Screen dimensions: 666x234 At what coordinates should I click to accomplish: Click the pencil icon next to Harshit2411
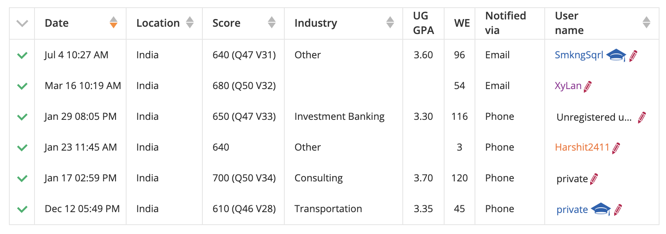click(x=616, y=148)
